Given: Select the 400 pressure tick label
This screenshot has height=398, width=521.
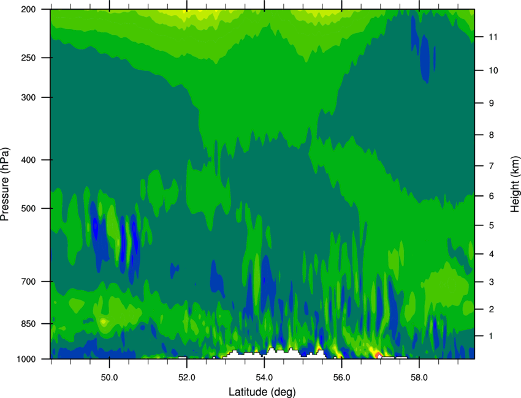Looking at the screenshot, I should point(28,160).
